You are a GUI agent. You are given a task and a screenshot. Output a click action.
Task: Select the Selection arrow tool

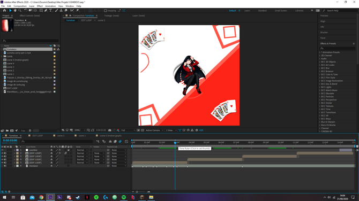tap(10, 11)
